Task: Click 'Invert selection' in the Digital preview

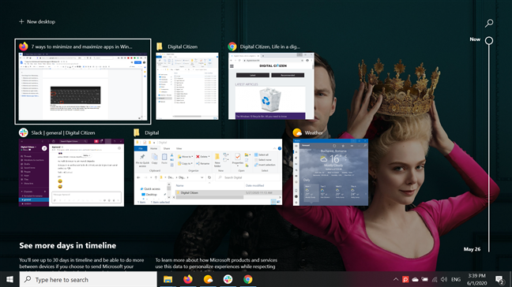Action: point(265,165)
